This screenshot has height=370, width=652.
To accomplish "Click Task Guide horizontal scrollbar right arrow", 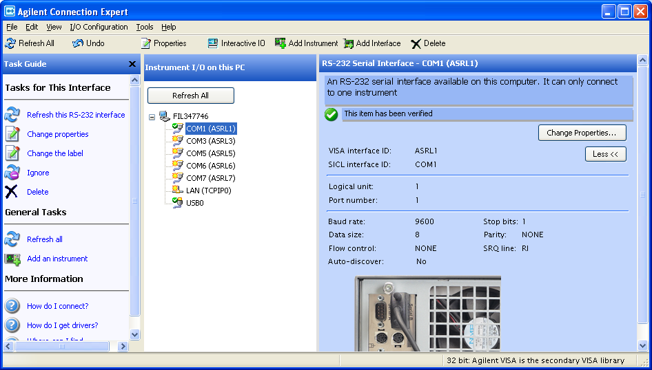I will [124, 347].
